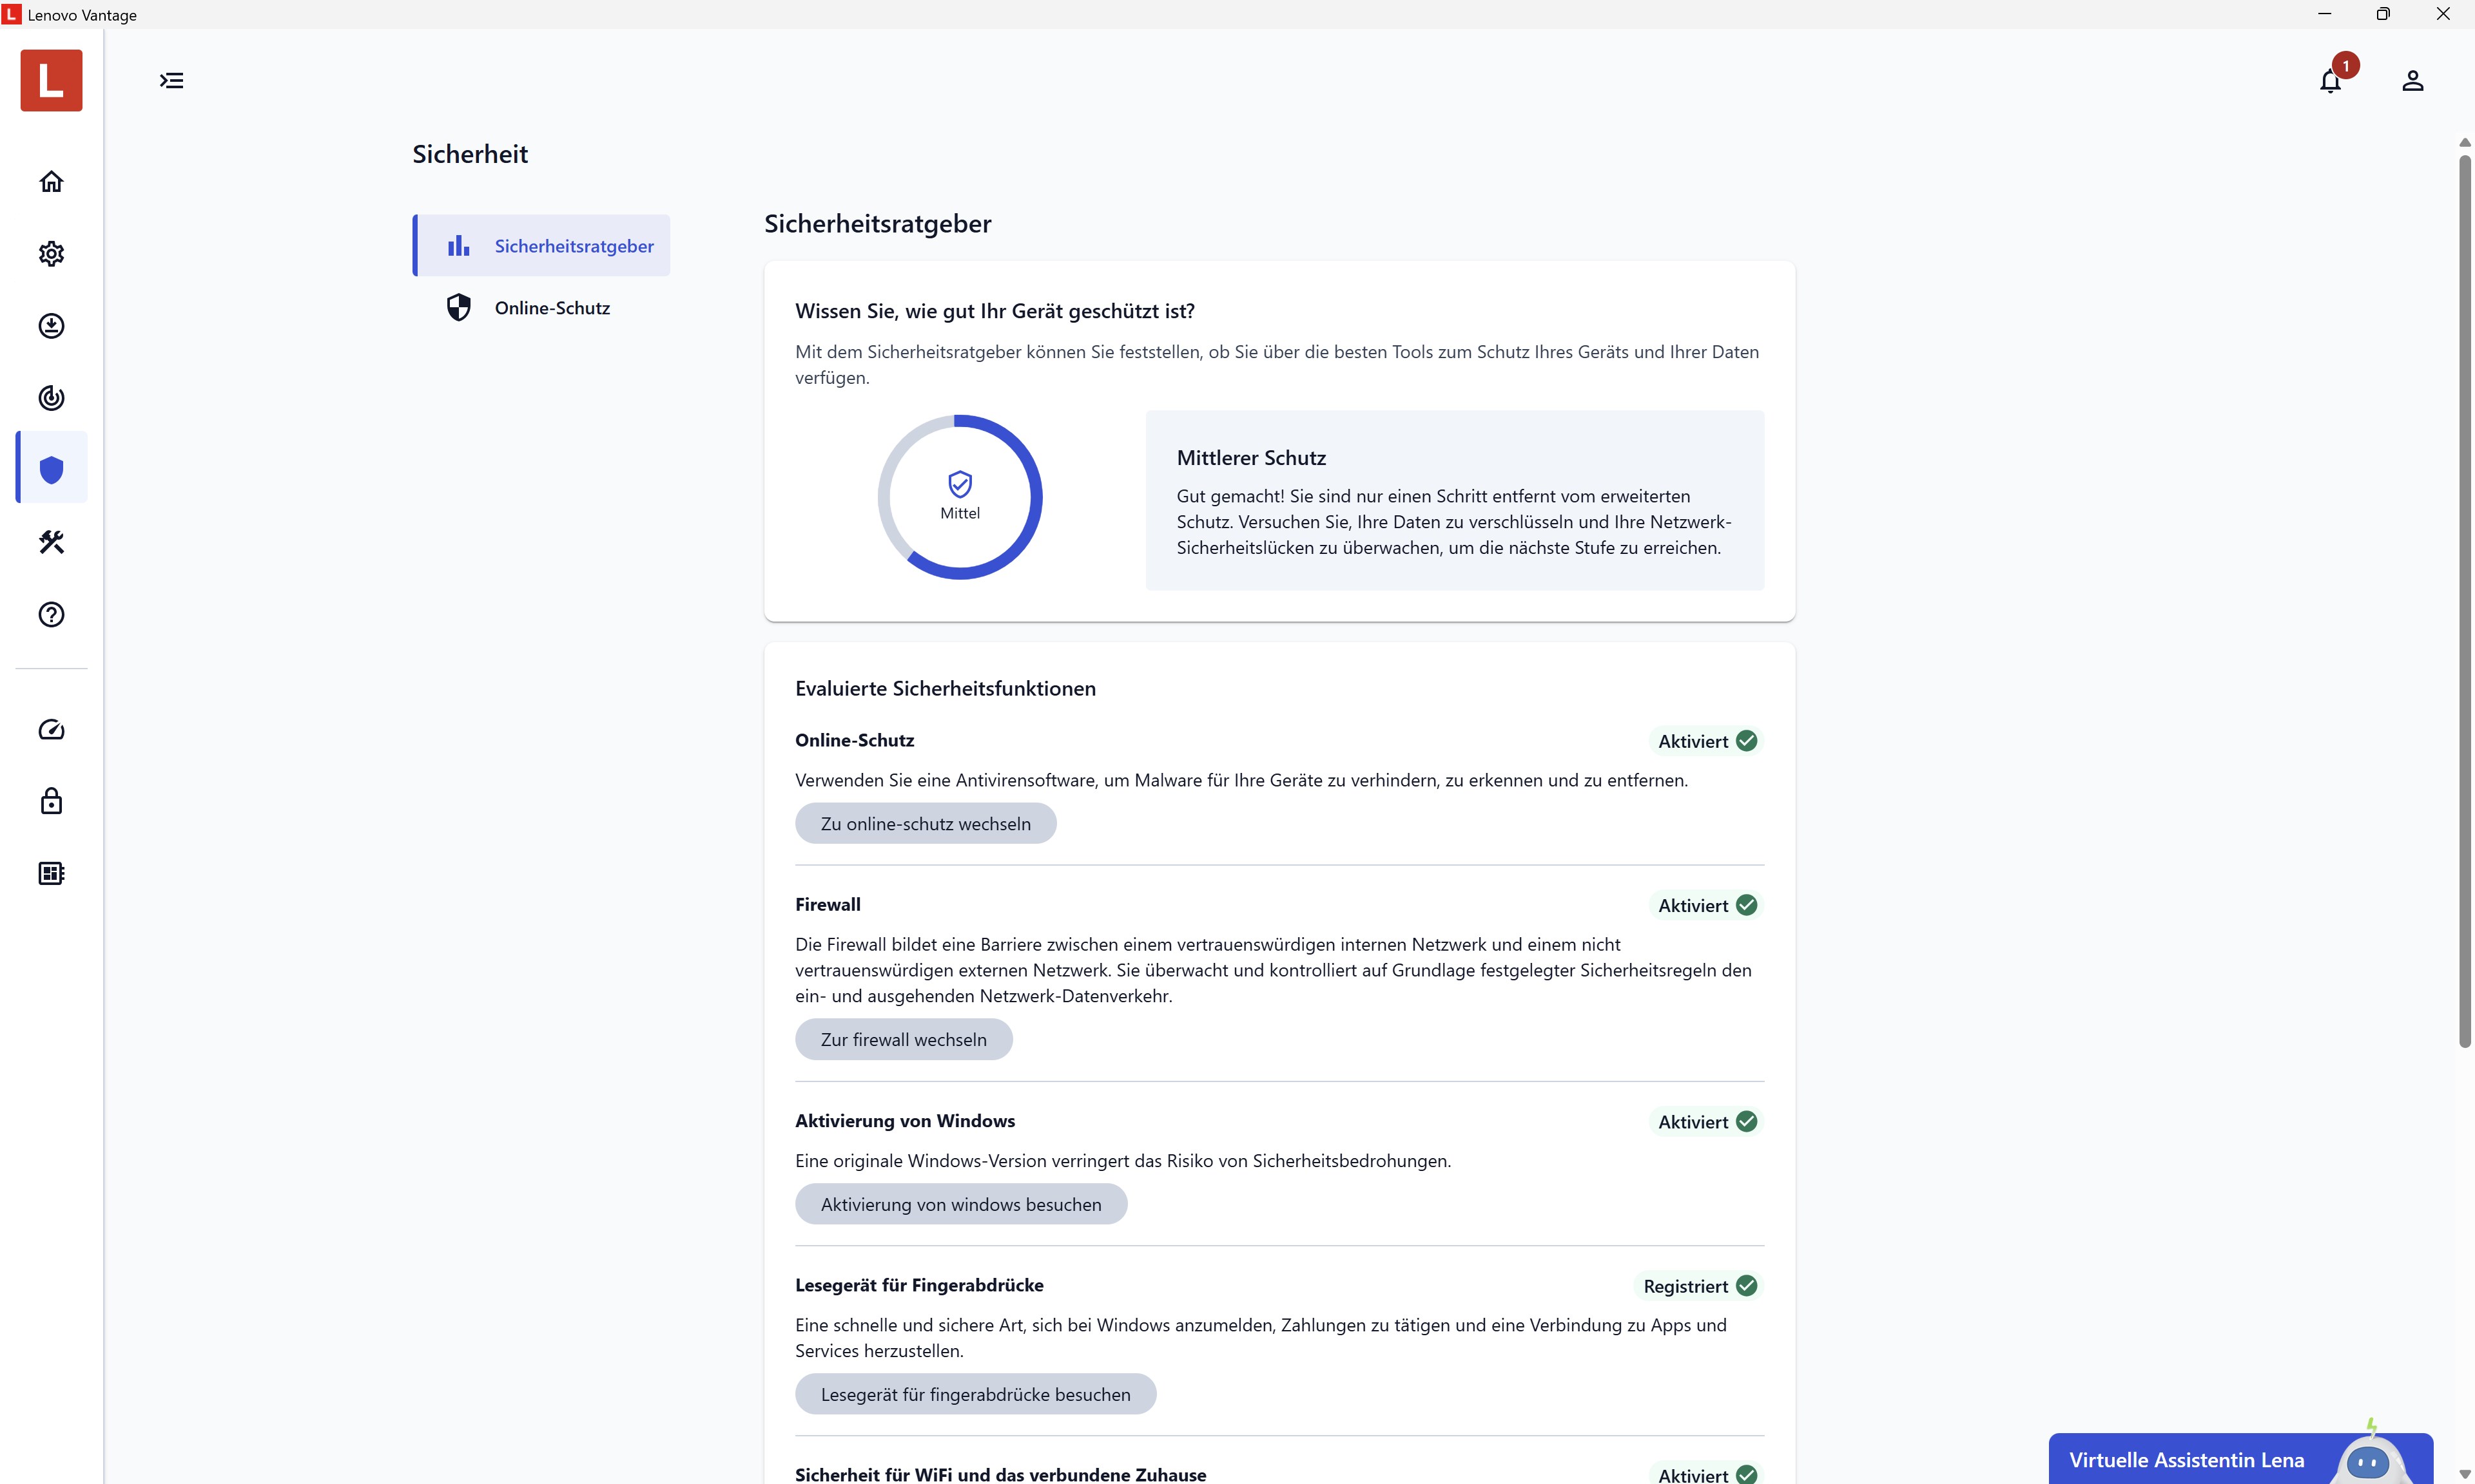Open system update download icon
This screenshot has height=1484, width=2475.
[x=51, y=326]
